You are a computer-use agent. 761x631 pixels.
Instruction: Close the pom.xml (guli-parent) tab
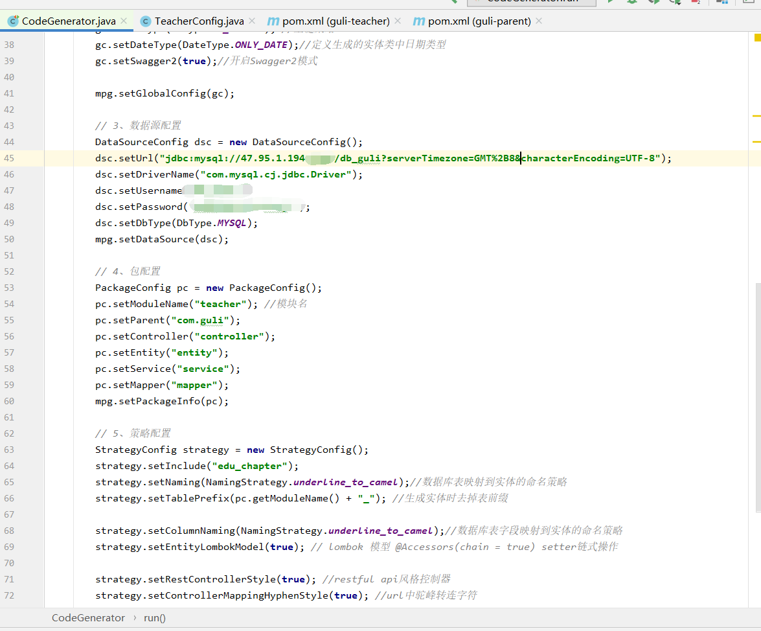pyautogui.click(x=539, y=21)
